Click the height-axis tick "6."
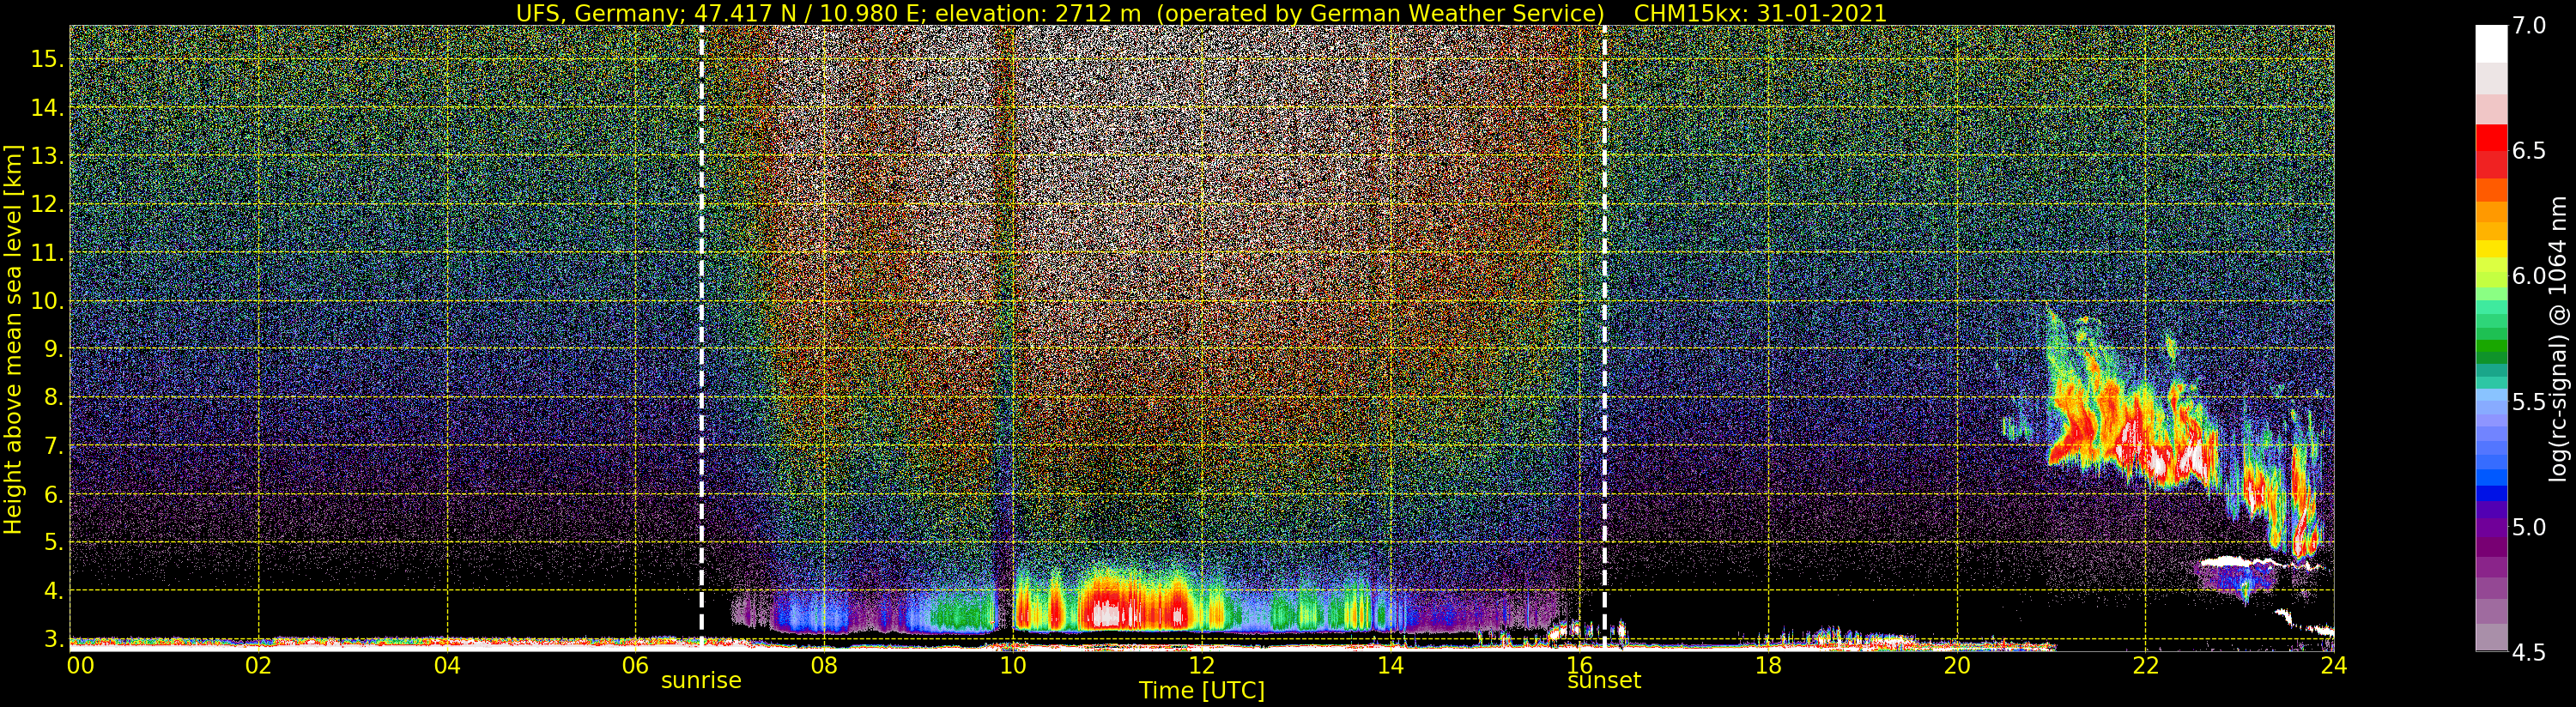 [x=52, y=494]
